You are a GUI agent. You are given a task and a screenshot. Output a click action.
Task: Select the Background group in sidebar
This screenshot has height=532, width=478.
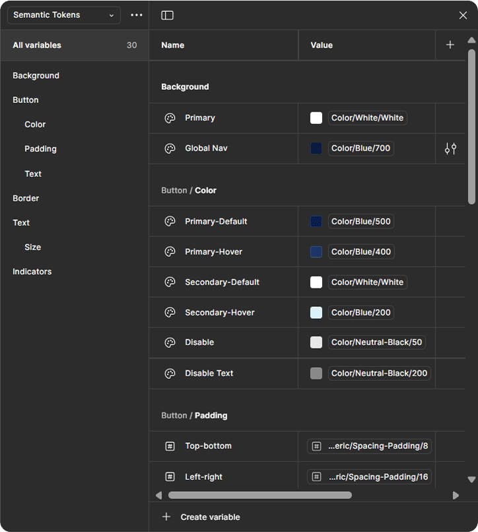coord(36,76)
